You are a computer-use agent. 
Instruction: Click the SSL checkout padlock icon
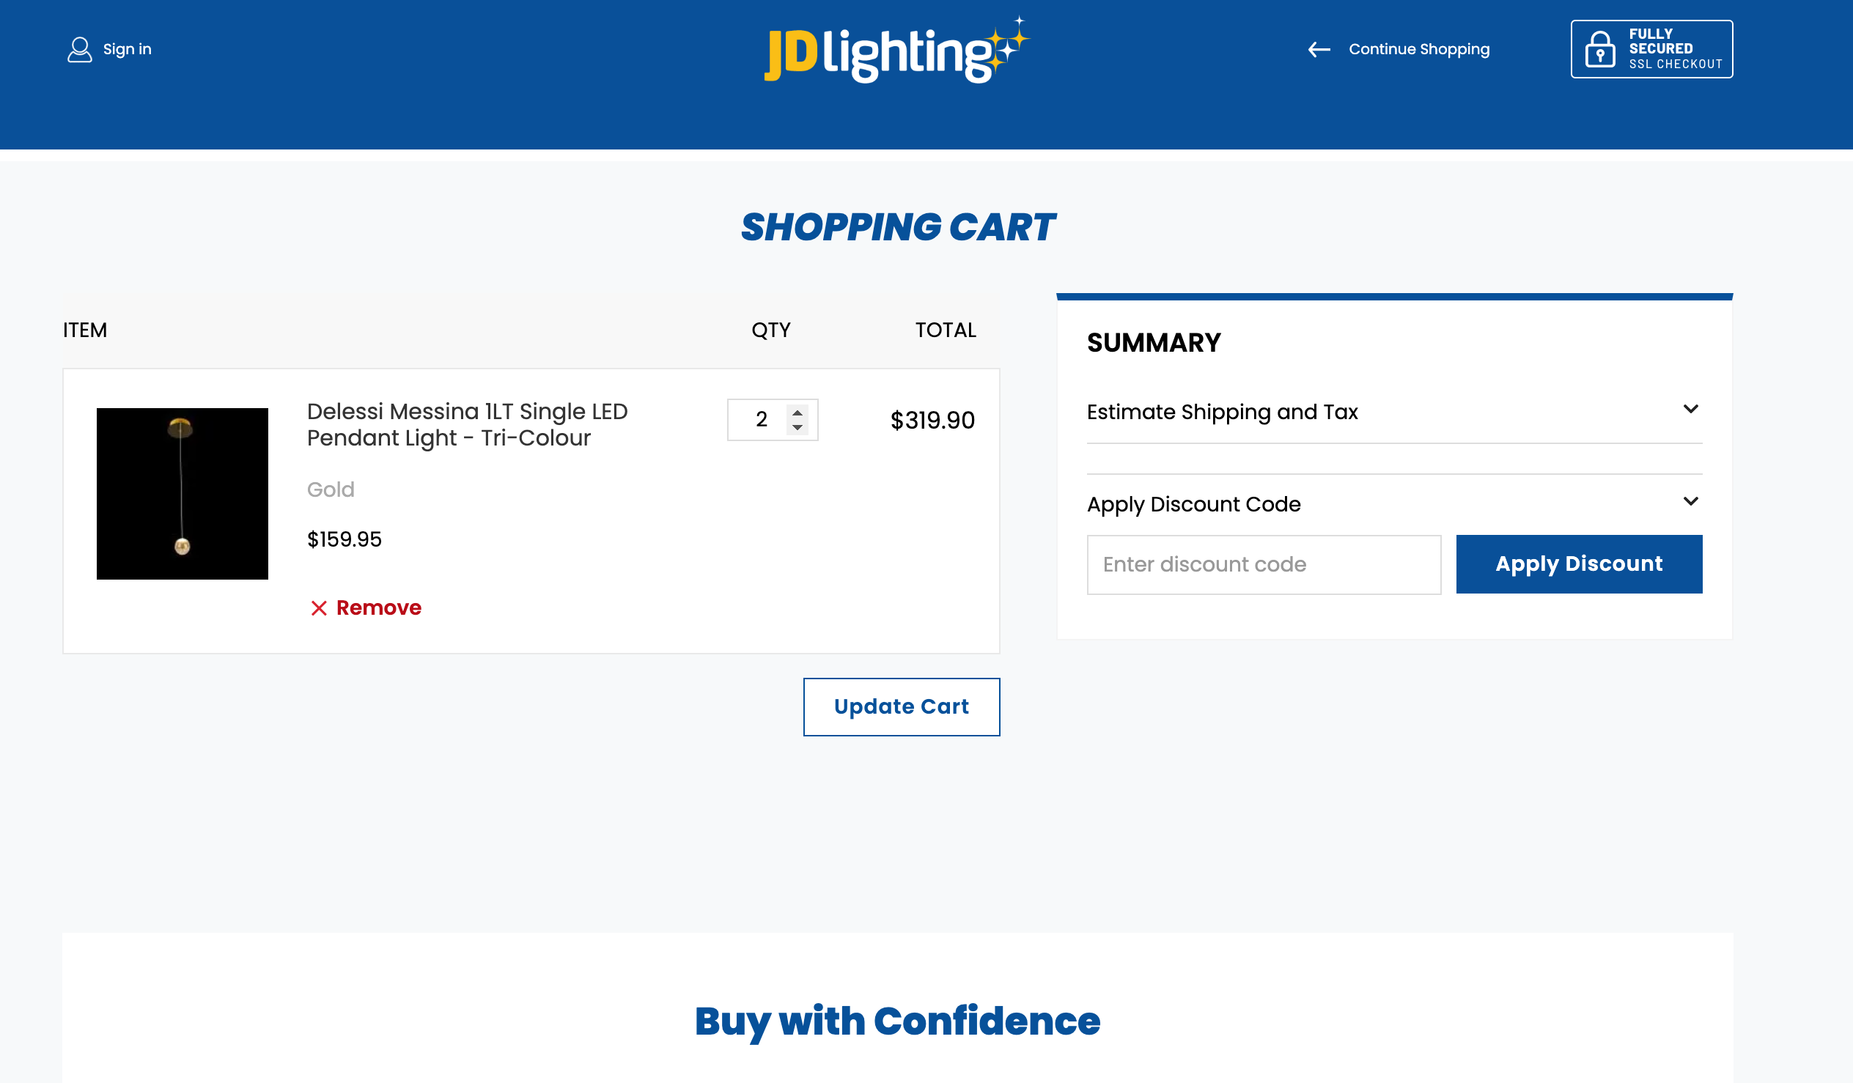pos(1600,49)
